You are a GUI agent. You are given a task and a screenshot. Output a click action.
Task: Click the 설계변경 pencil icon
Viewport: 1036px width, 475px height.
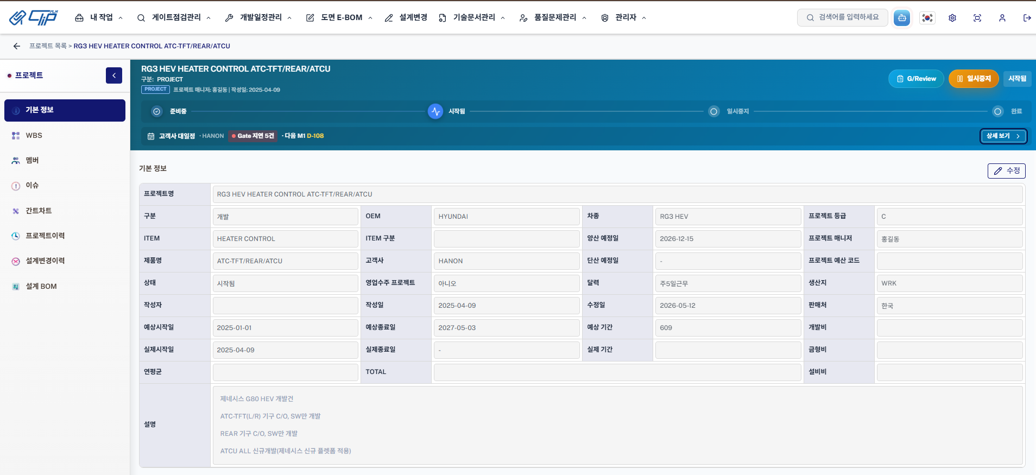click(x=389, y=18)
